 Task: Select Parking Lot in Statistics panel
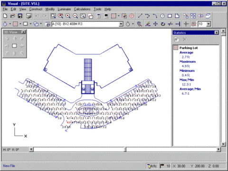[x=189, y=48]
